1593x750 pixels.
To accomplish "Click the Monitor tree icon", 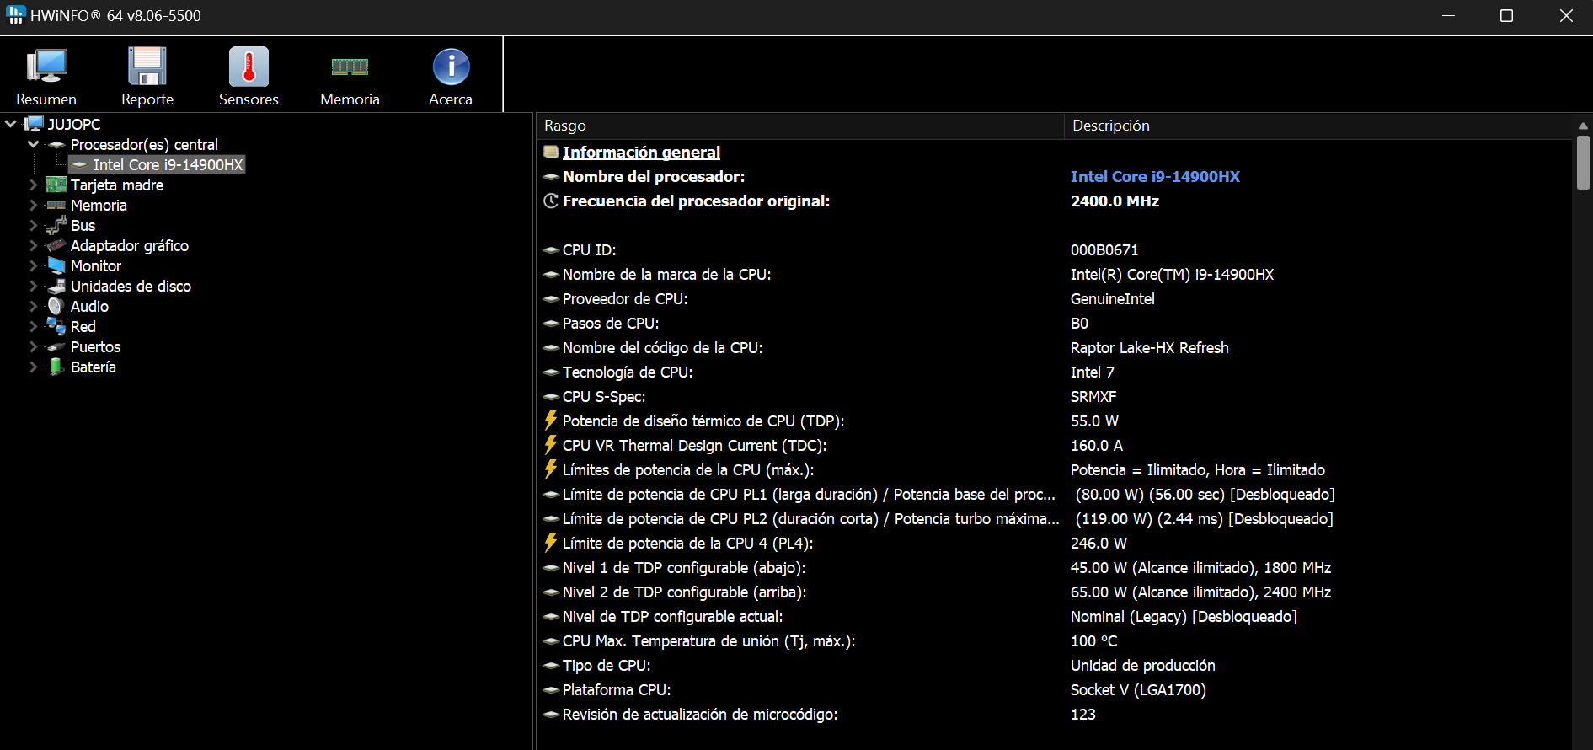I will point(56,265).
